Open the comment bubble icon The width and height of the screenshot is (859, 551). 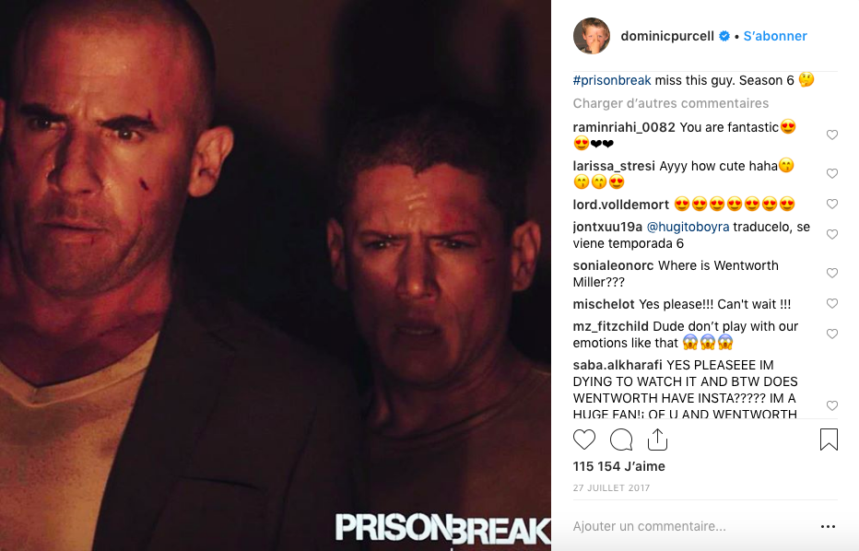click(621, 440)
